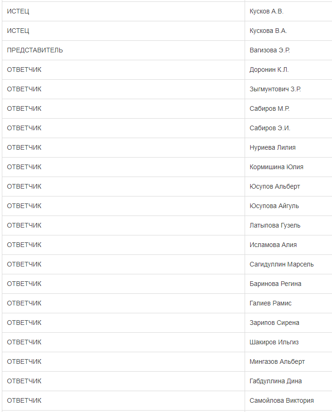Select Баринова Регина in the list
The height and width of the screenshot is (412, 332).
pyautogui.click(x=275, y=284)
